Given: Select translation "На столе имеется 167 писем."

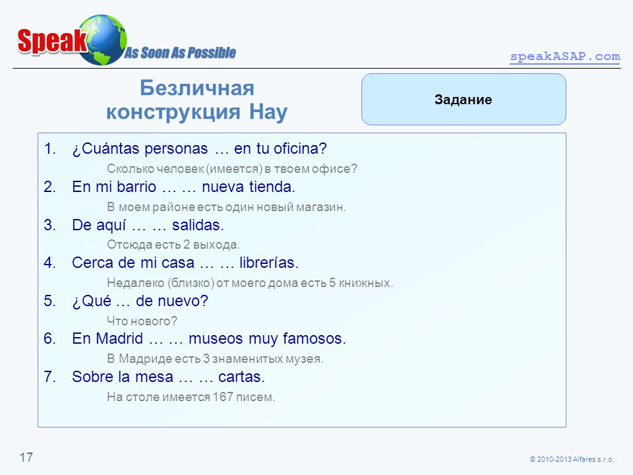Looking at the screenshot, I should click(191, 396).
